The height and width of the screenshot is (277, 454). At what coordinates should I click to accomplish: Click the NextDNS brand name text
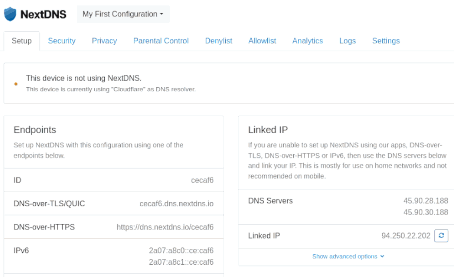click(44, 14)
